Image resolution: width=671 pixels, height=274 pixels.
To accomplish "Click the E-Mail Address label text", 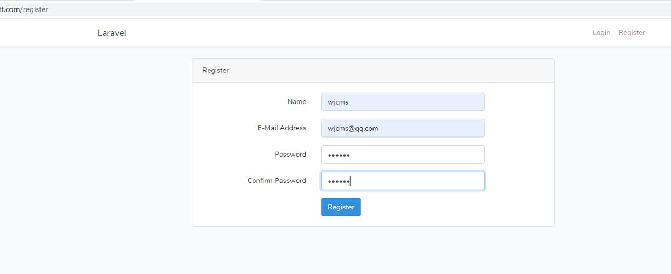I will point(282,128).
